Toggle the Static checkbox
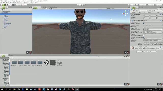 click(158, 9)
